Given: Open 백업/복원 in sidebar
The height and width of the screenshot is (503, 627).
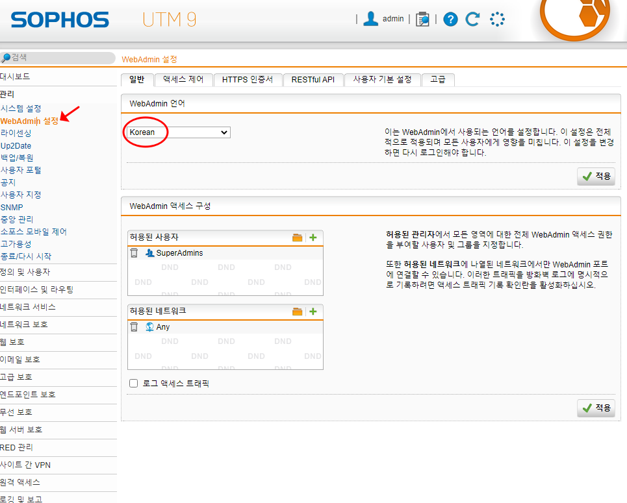Looking at the screenshot, I should 17,158.
